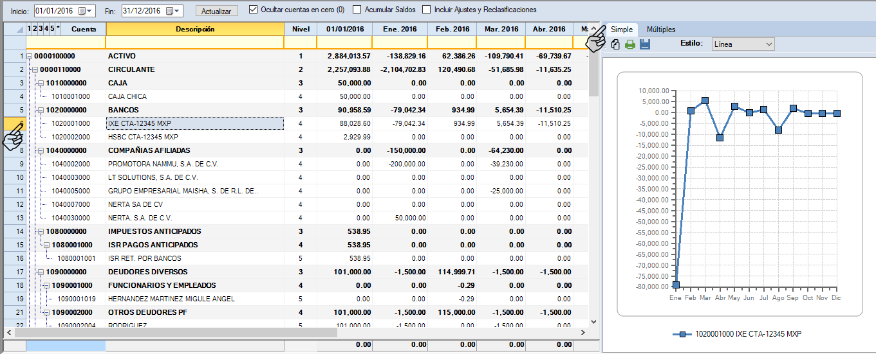Enable the Acumular Saldos checkbox

tap(357, 10)
